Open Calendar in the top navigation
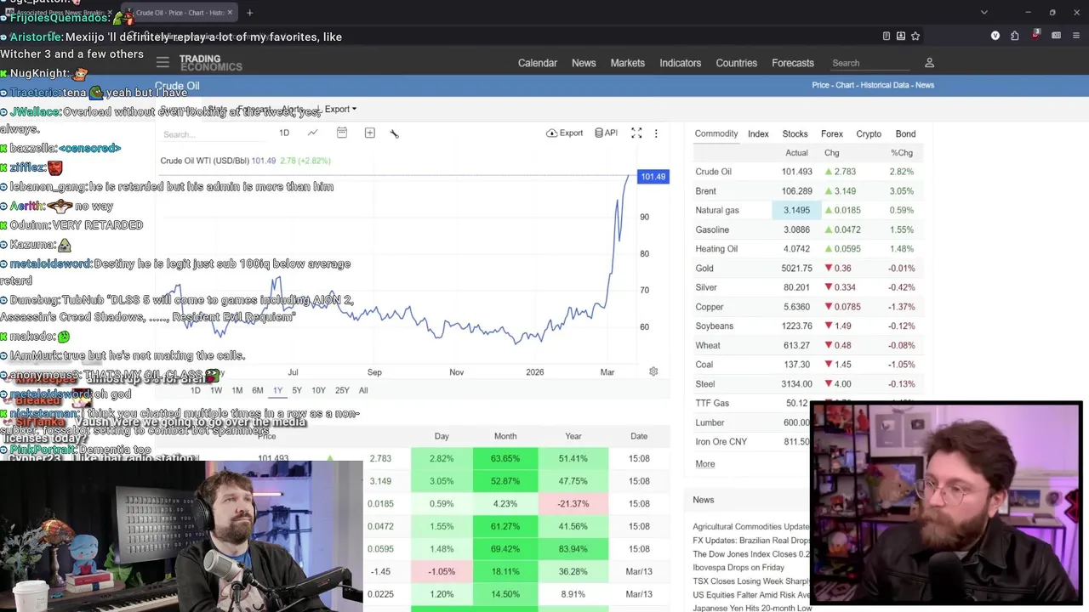Image resolution: width=1089 pixels, height=612 pixels. tap(538, 63)
